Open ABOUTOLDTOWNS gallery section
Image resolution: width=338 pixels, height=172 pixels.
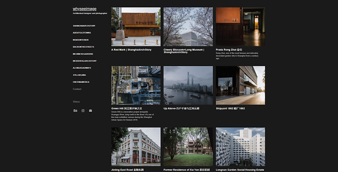click(x=82, y=33)
